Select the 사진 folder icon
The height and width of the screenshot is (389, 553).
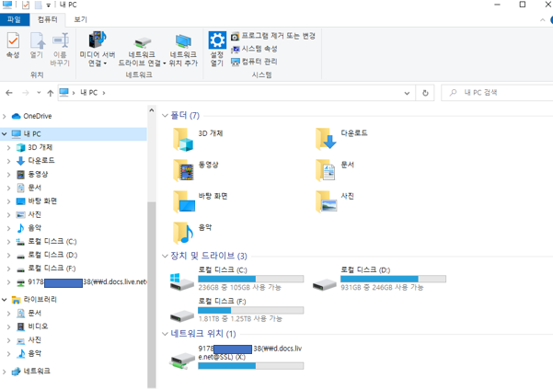pyautogui.click(x=327, y=201)
